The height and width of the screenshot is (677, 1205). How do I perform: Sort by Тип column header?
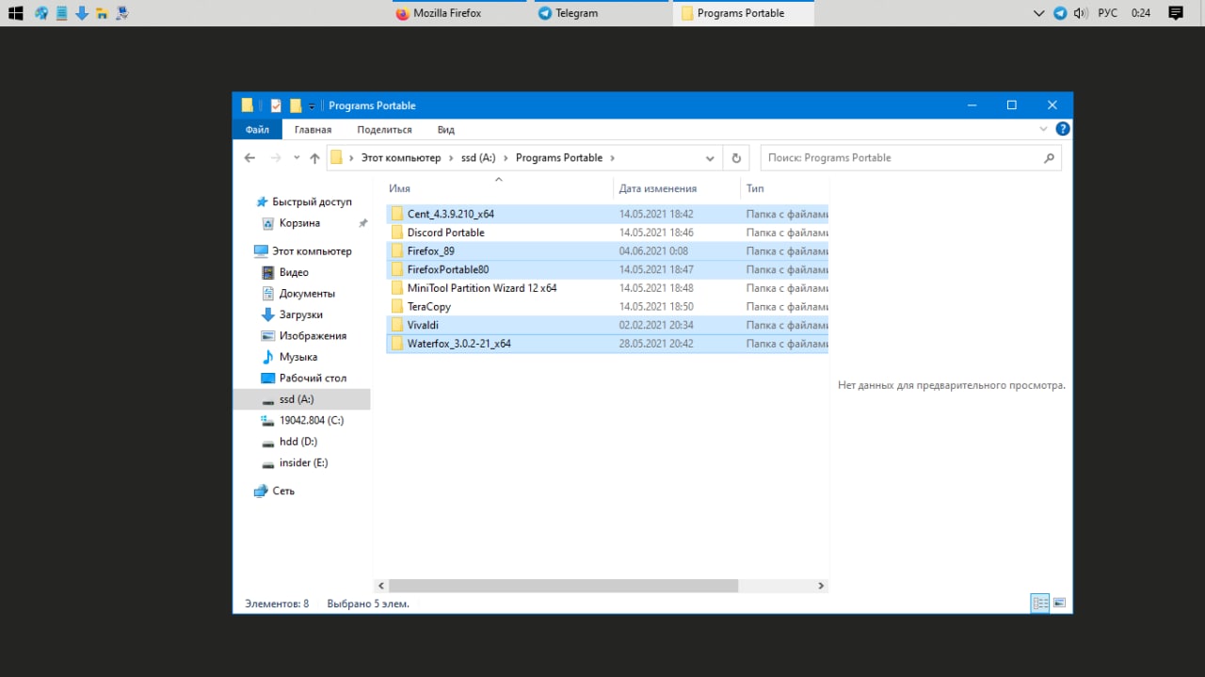click(784, 188)
